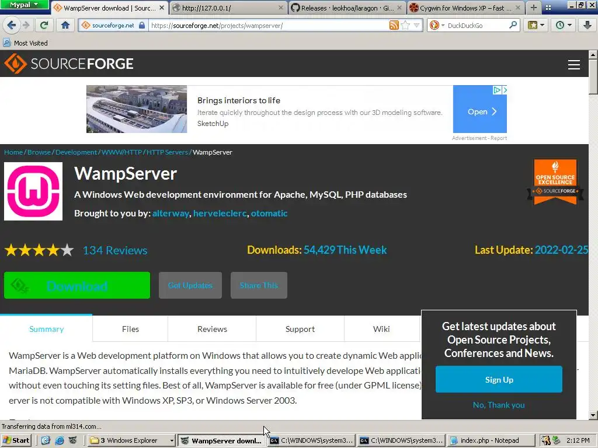Viewport: 598px width, 448px height.
Task: Select the Support tab
Action: 300,329
